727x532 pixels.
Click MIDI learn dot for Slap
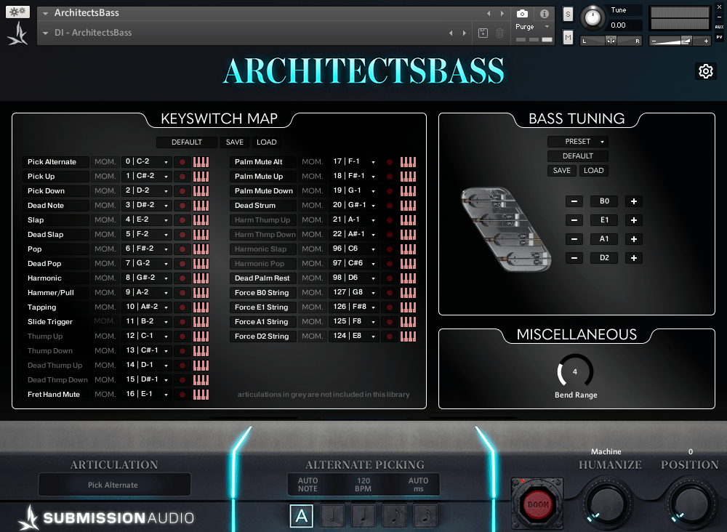point(182,220)
